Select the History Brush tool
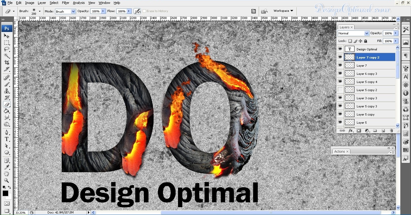This screenshot has height=215, width=411. pos(7,98)
